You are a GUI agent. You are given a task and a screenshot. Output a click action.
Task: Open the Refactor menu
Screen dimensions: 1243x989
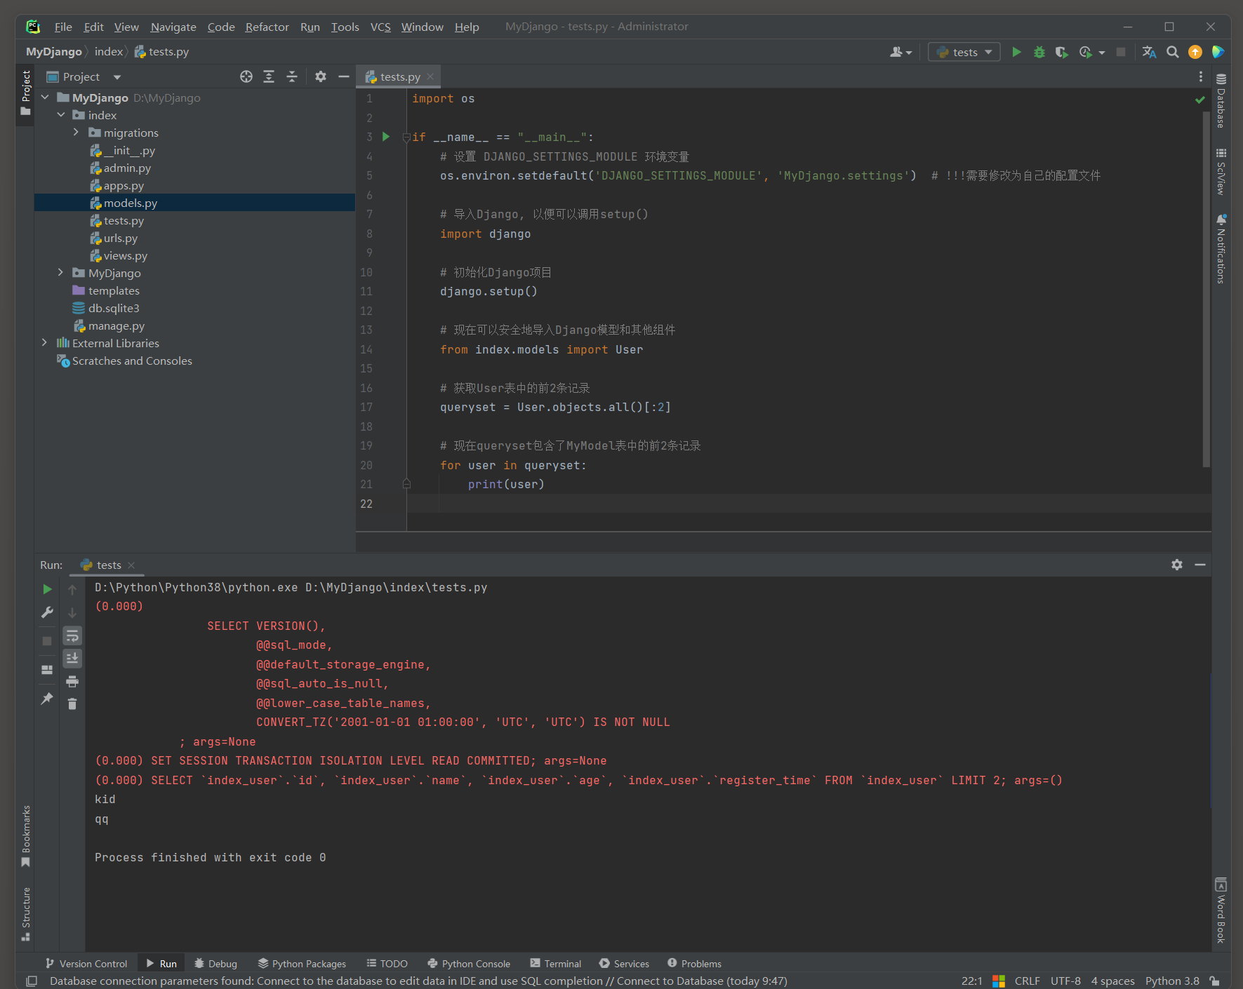click(267, 27)
